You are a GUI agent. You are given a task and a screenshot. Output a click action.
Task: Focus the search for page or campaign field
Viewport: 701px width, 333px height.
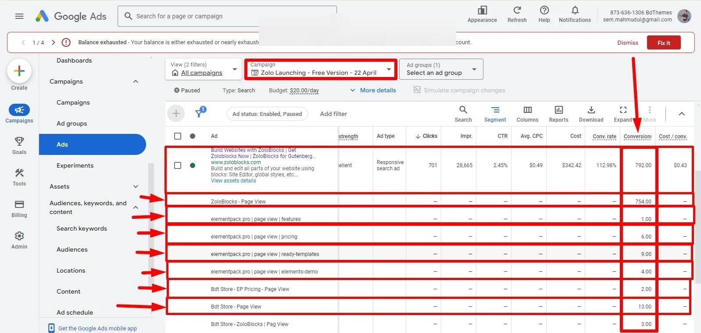pos(227,16)
